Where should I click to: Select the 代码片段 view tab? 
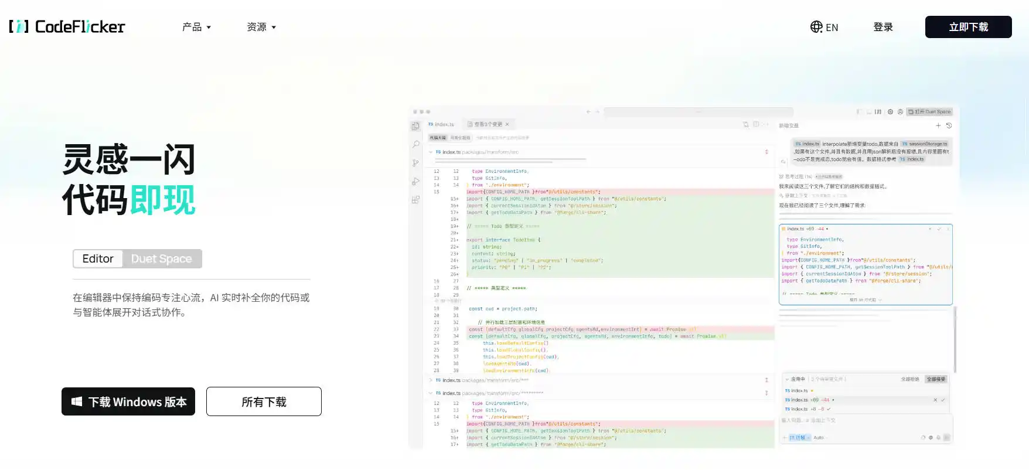point(438,138)
